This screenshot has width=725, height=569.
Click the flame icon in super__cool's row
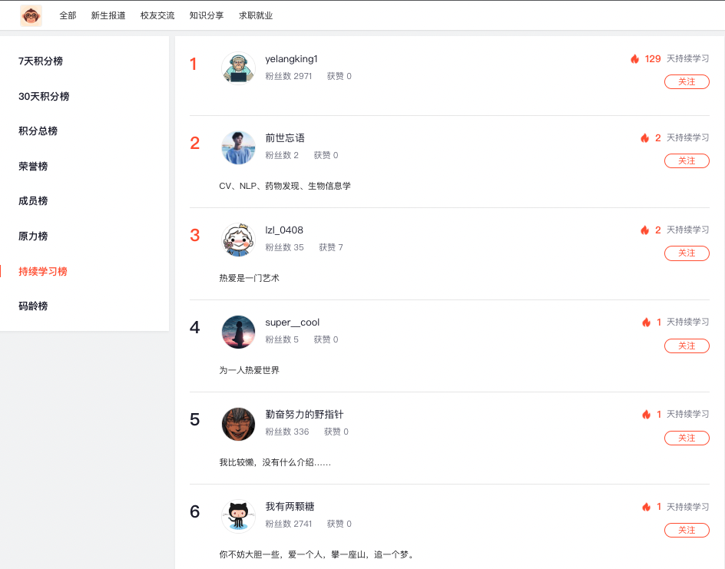pyautogui.click(x=647, y=323)
